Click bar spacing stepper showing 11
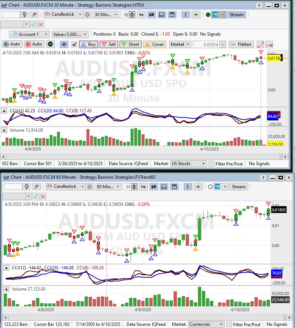Image resolution: width=295 pixels, height=328 pixels. coord(130,187)
